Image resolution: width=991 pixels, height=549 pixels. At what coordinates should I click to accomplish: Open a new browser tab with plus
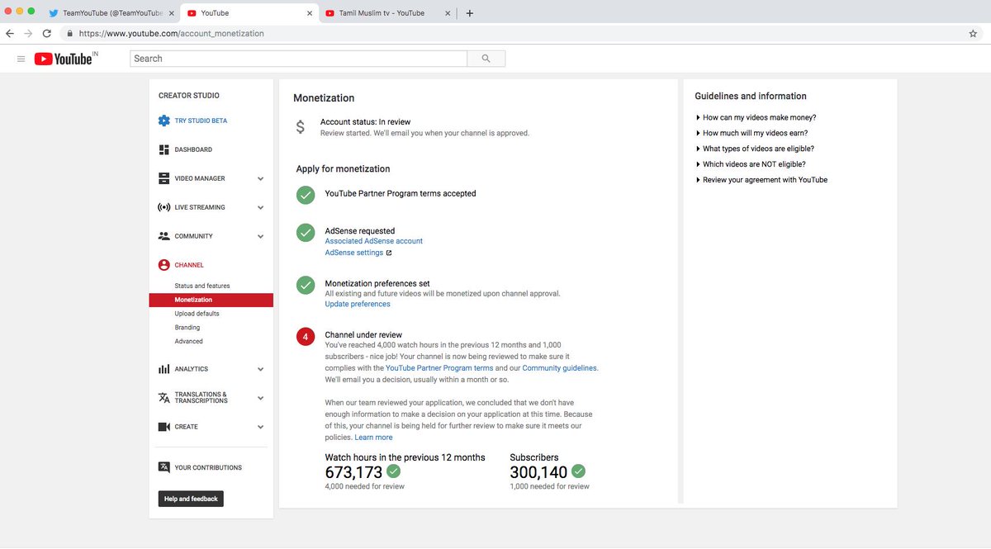(470, 13)
